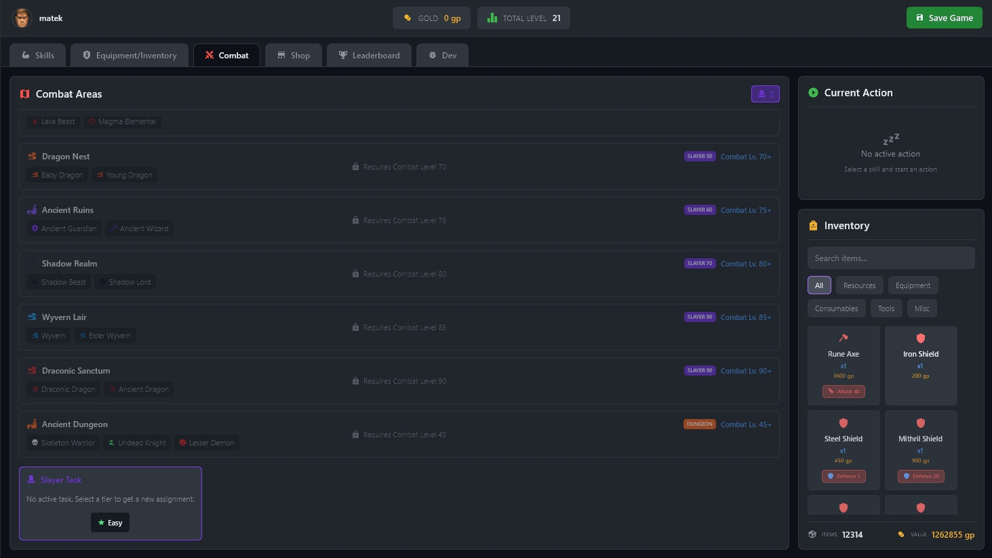Choose the Easy slayer task tier
The image size is (992, 558).
(110, 523)
